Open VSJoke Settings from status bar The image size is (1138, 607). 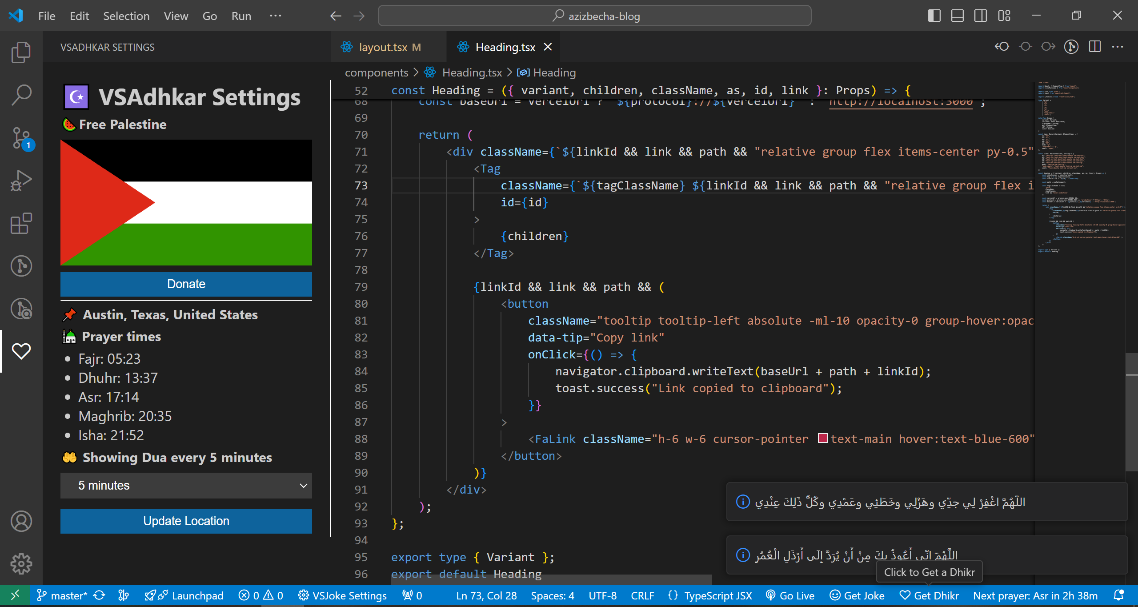pos(342,595)
